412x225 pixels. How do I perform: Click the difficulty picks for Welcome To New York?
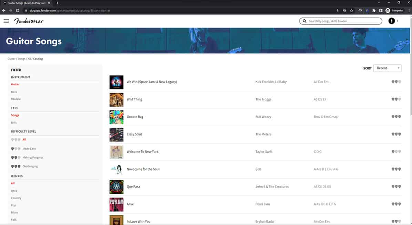click(x=396, y=151)
